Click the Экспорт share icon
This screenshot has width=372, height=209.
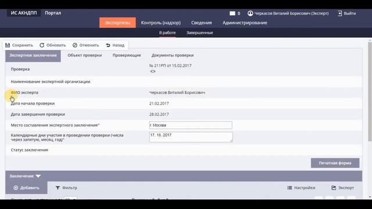(x=334, y=188)
